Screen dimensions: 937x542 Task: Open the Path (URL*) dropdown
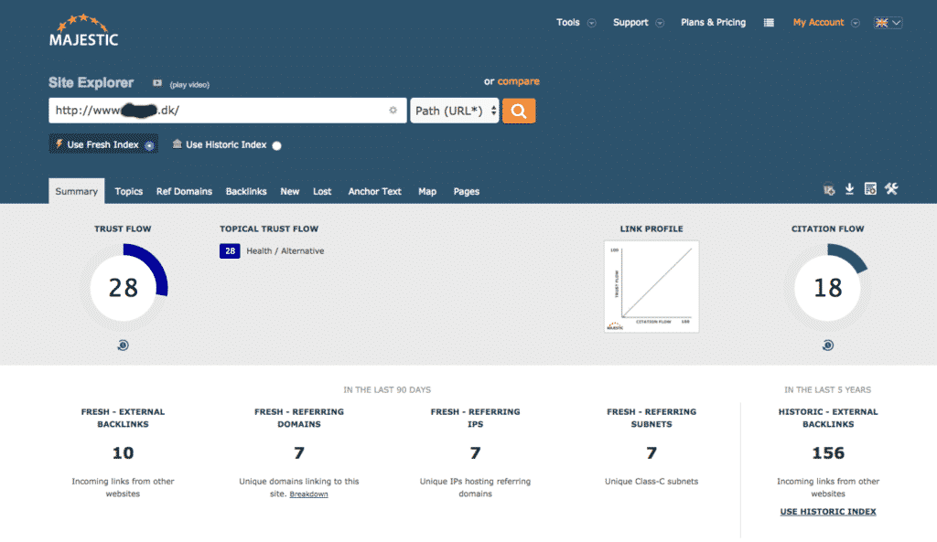pos(454,111)
